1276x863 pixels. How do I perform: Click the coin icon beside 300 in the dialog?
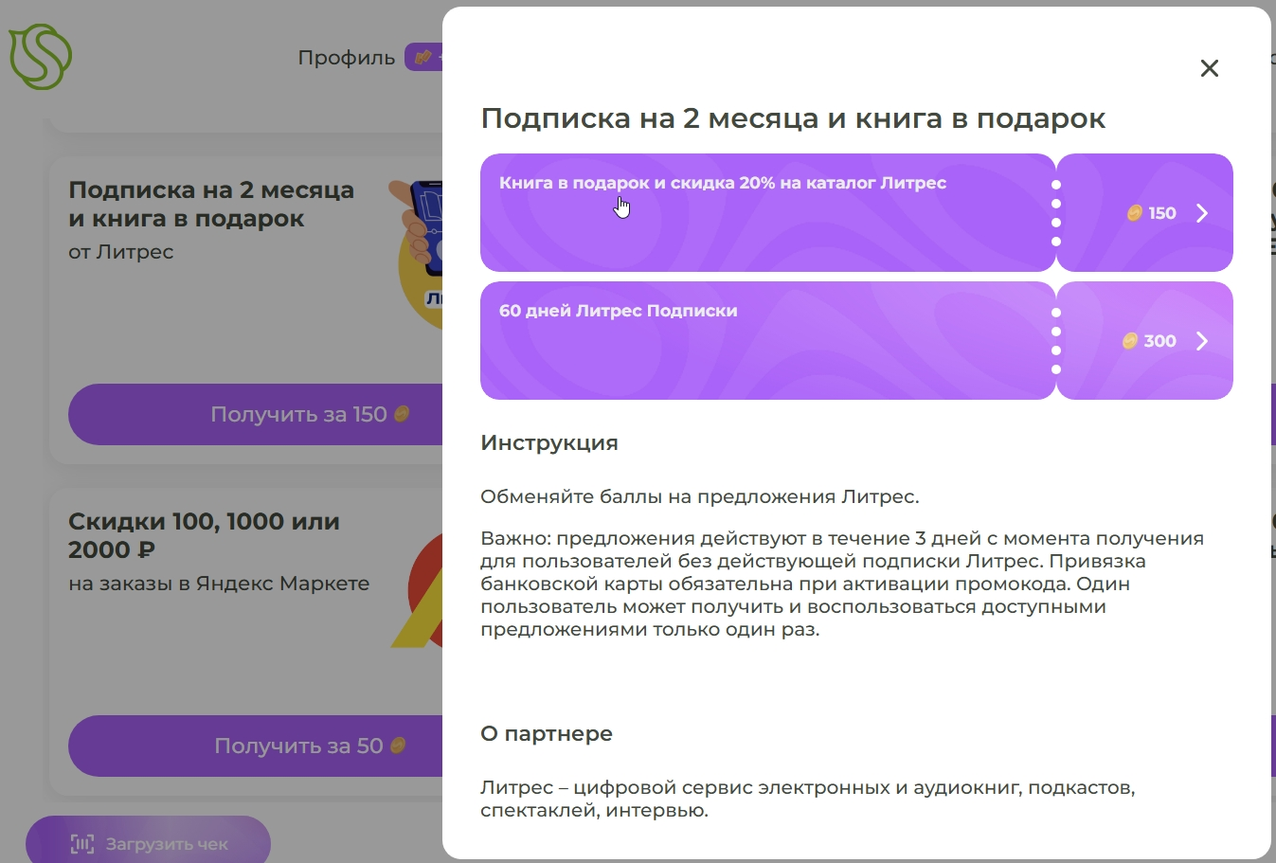click(1130, 341)
